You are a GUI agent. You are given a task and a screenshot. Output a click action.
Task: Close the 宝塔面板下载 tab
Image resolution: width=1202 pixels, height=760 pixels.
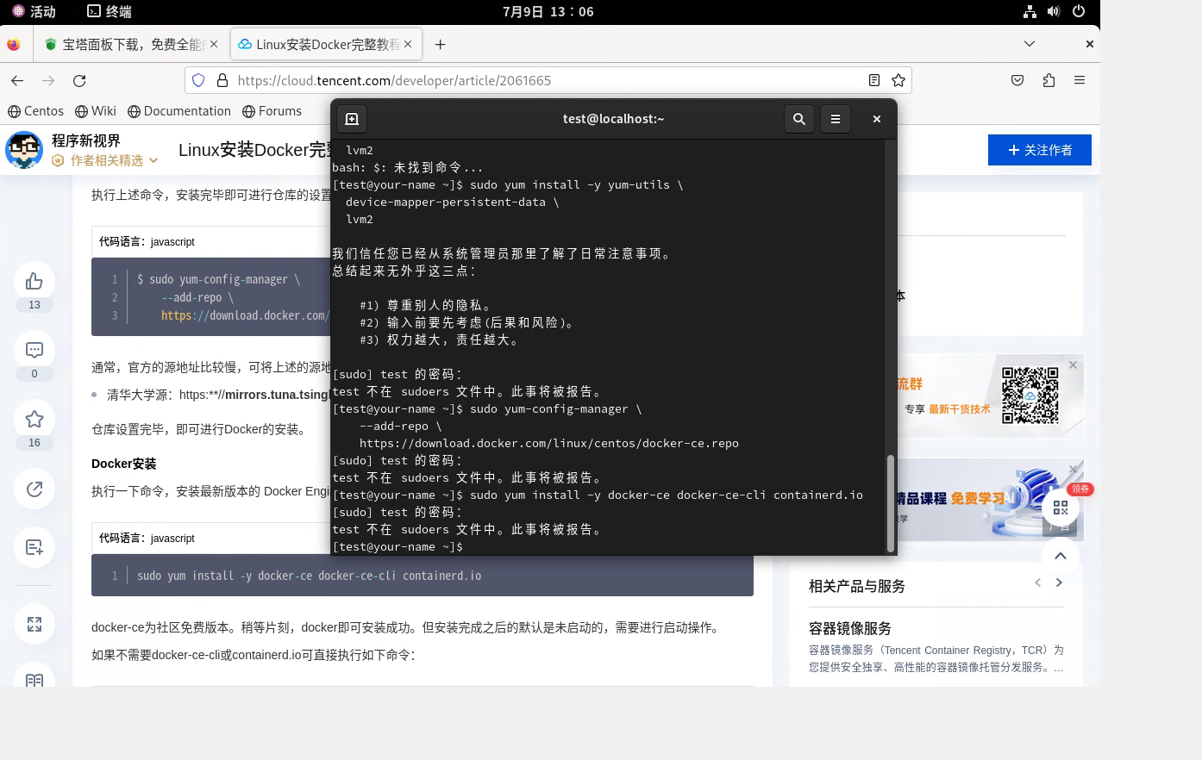pos(214,44)
